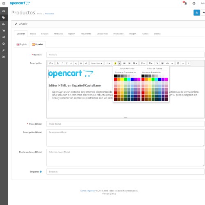Image resolution: width=205 pixels, height=205 pixels.
Task: Open the system gear icon in sidebar
Action: tap(4, 44)
